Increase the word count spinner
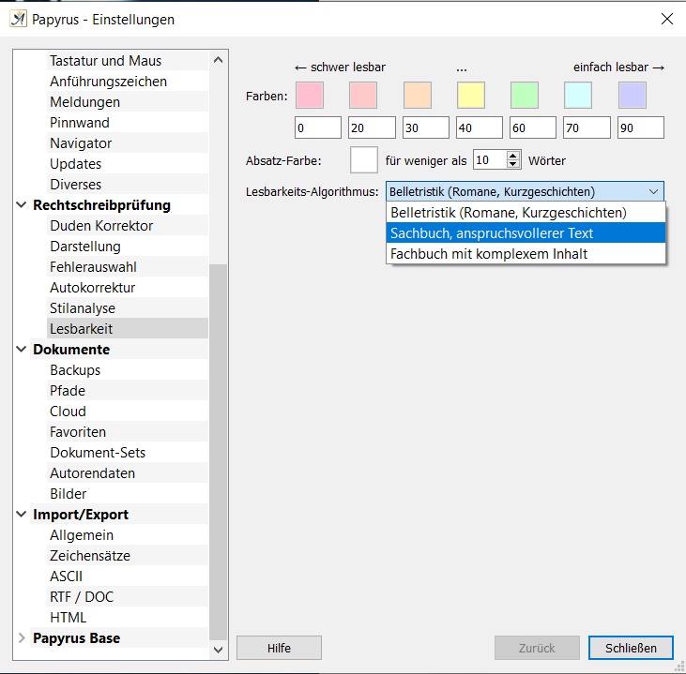686x674 pixels. (512, 156)
